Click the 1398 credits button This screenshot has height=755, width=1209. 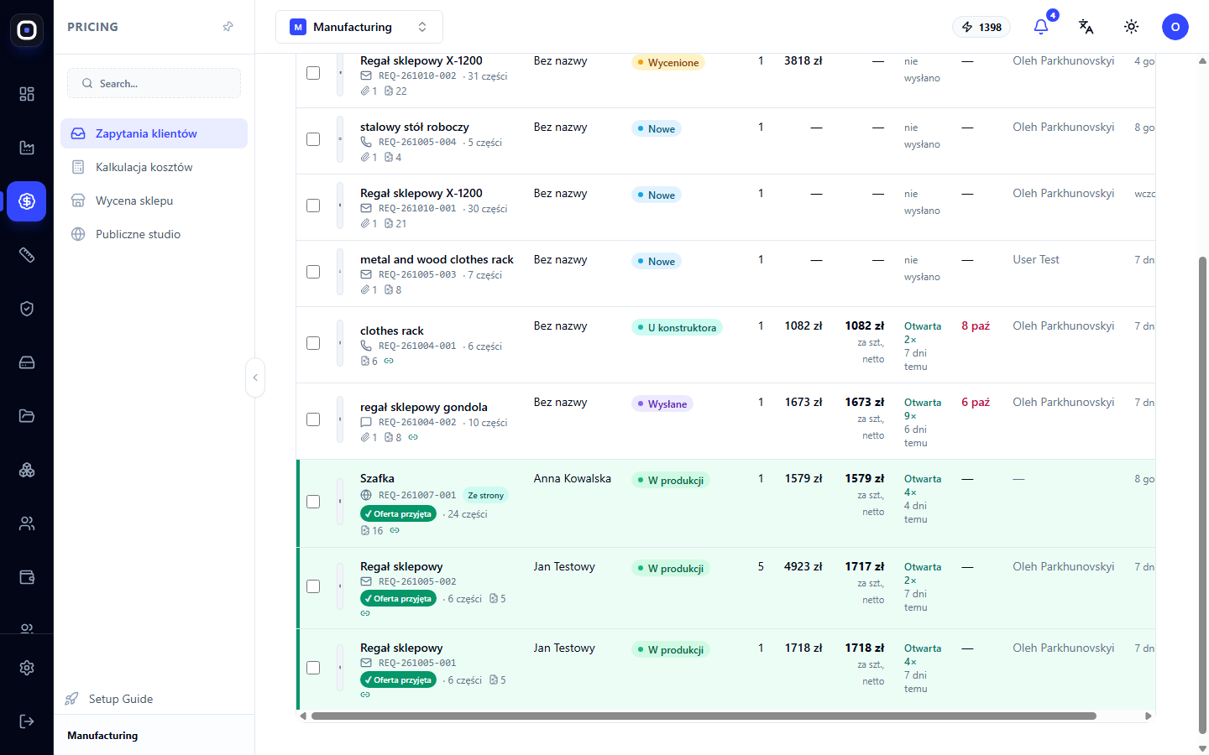981,27
